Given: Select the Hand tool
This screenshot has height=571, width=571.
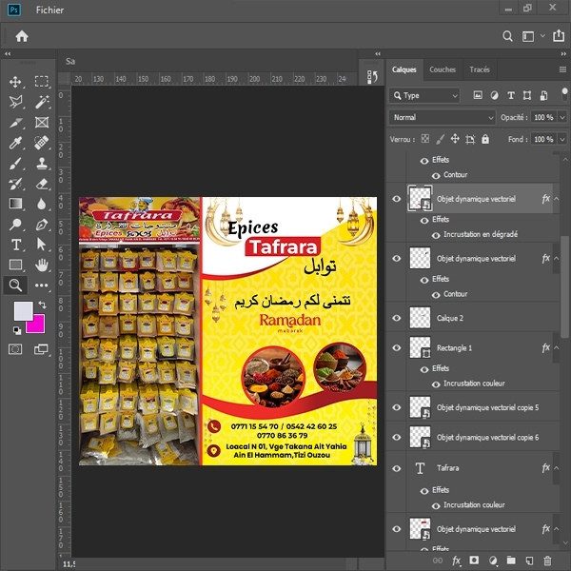Looking at the screenshot, I should click(42, 265).
